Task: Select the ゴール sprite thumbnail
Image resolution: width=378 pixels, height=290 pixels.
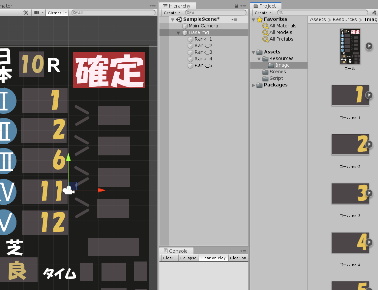Action: coord(350,46)
